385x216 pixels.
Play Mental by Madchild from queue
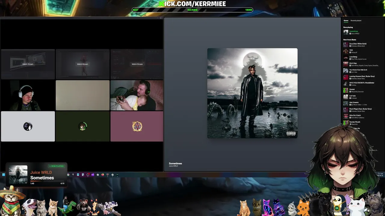pos(361,90)
